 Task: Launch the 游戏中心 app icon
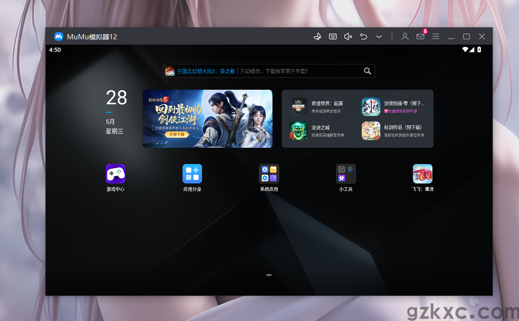point(115,174)
